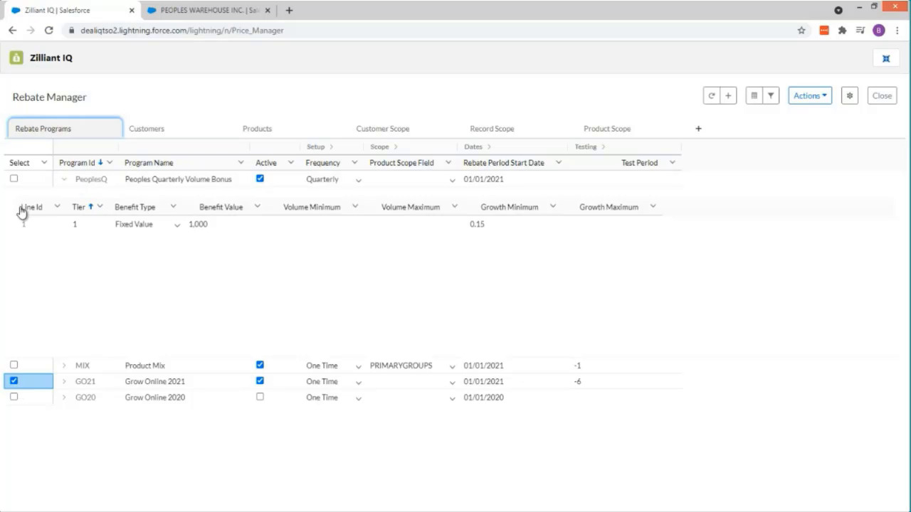Click the Close button
The height and width of the screenshot is (512, 911).
click(x=882, y=96)
